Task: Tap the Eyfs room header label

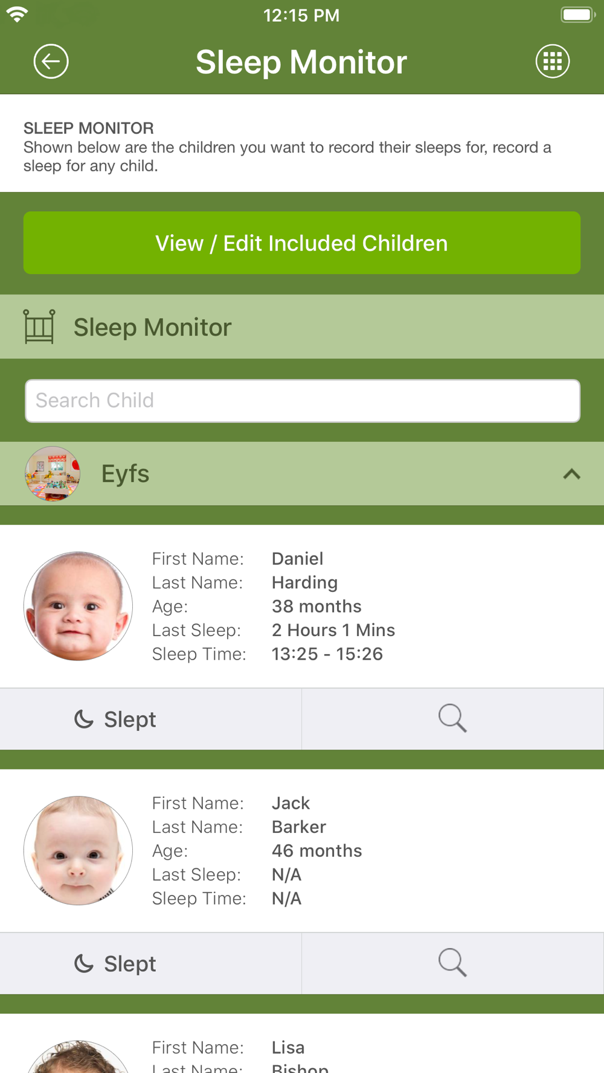Action: click(125, 474)
